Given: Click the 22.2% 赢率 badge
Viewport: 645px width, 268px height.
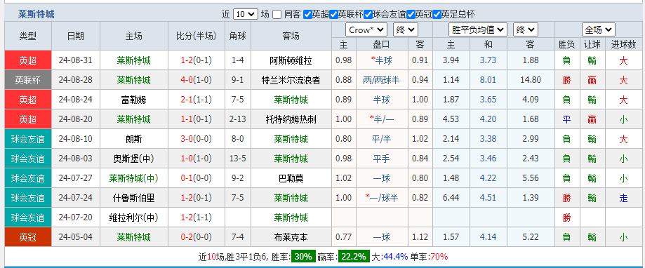Looking at the screenshot, I should click(353, 257).
